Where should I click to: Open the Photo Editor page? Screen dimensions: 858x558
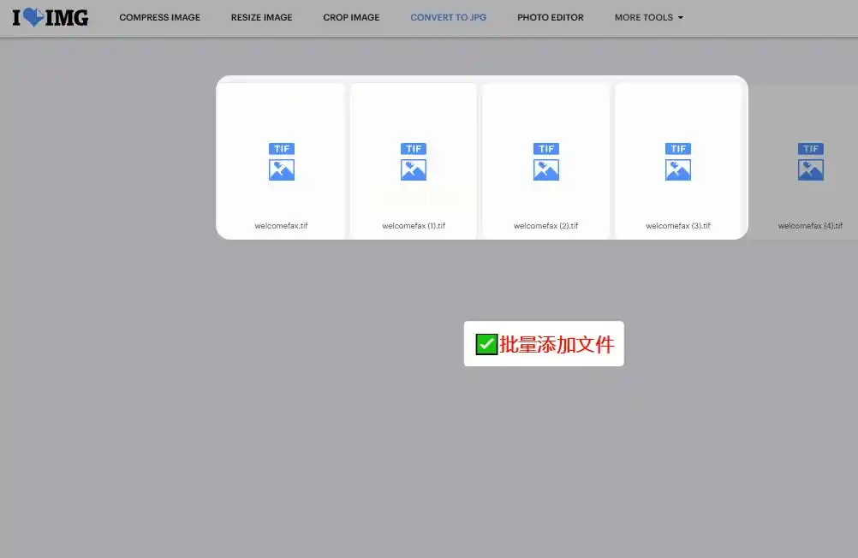551,17
